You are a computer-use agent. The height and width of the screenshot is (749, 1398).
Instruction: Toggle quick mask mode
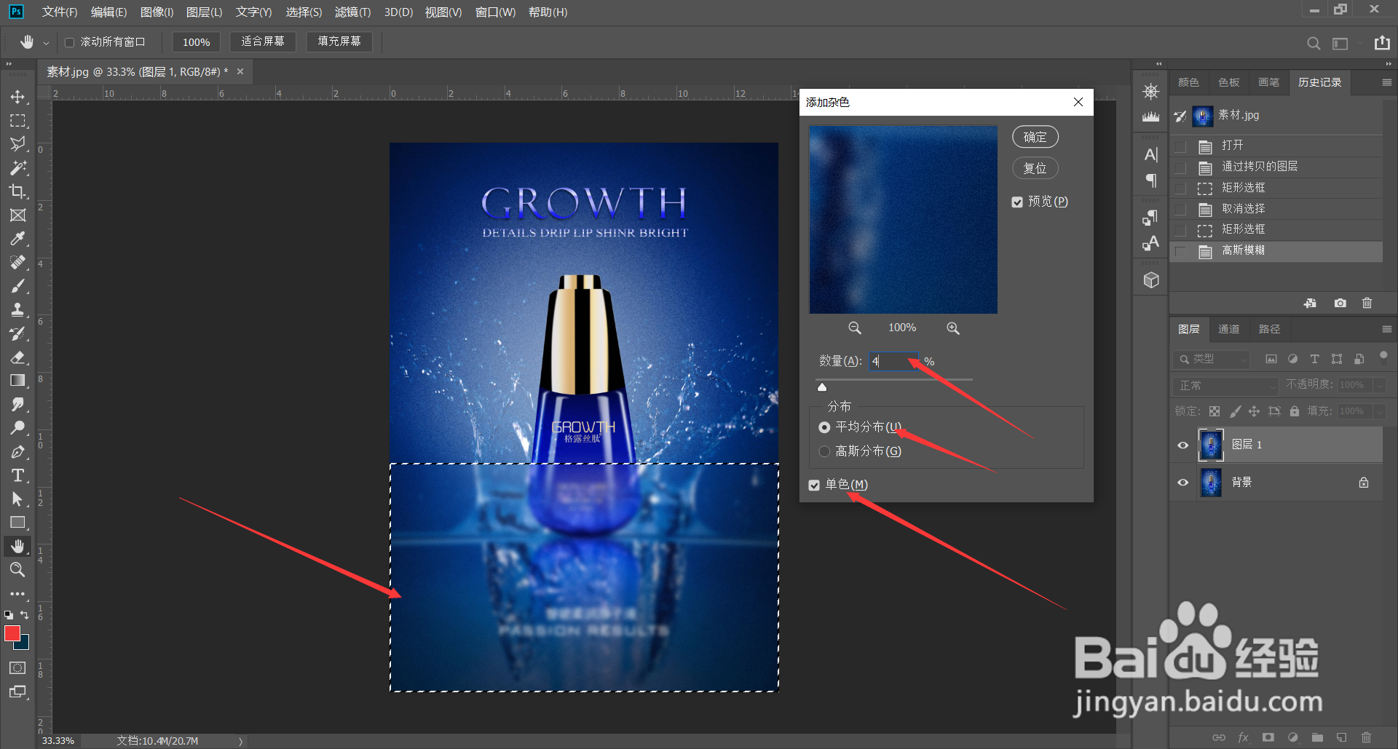point(17,668)
